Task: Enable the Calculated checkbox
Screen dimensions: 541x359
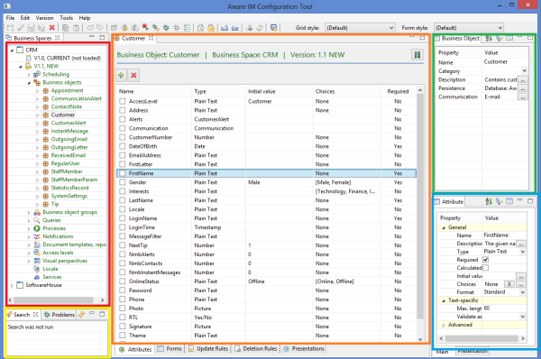Action: click(485, 268)
